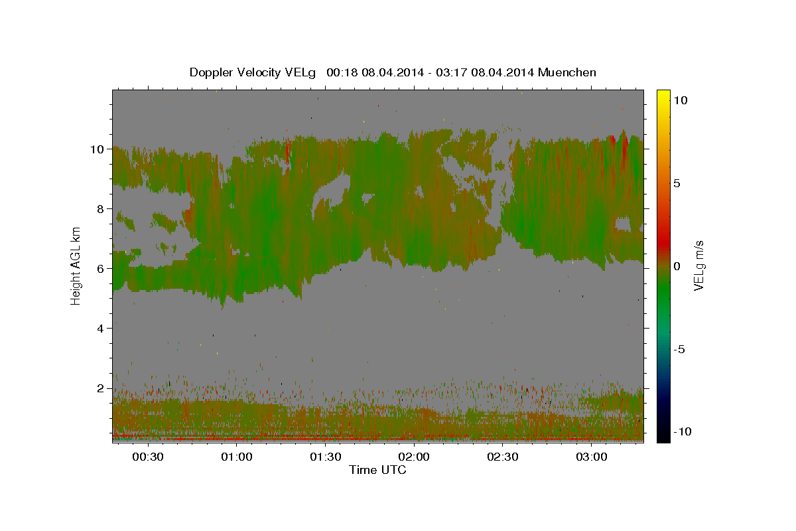Click the height axis label 8
Screen dimensions: 796x531
click(x=101, y=209)
